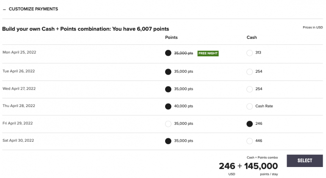Select cash 313 for Mon April 25
Screen dimensions: 326x178
tap(249, 53)
